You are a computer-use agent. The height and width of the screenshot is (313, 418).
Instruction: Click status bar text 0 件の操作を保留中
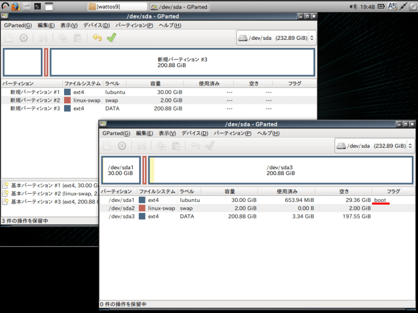(123, 304)
